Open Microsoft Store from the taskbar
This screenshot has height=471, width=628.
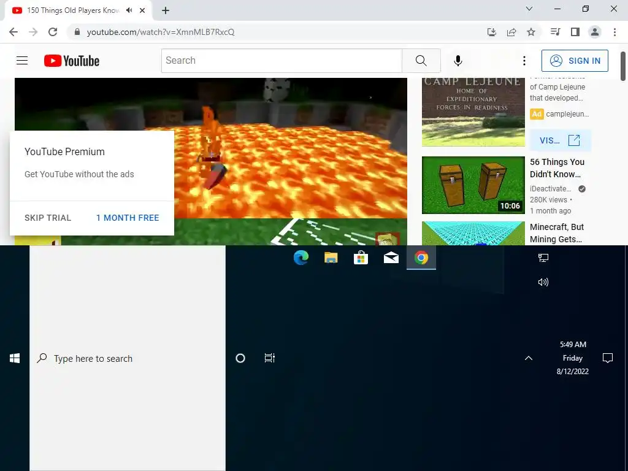361,258
